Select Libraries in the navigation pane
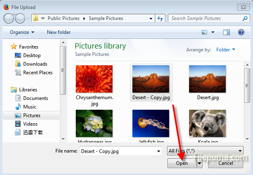 [28, 90]
